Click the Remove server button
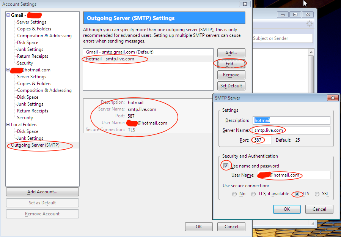This screenshot has width=341, height=237. click(231, 75)
